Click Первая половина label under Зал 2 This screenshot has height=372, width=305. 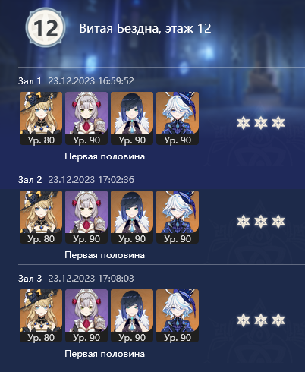[105, 255]
